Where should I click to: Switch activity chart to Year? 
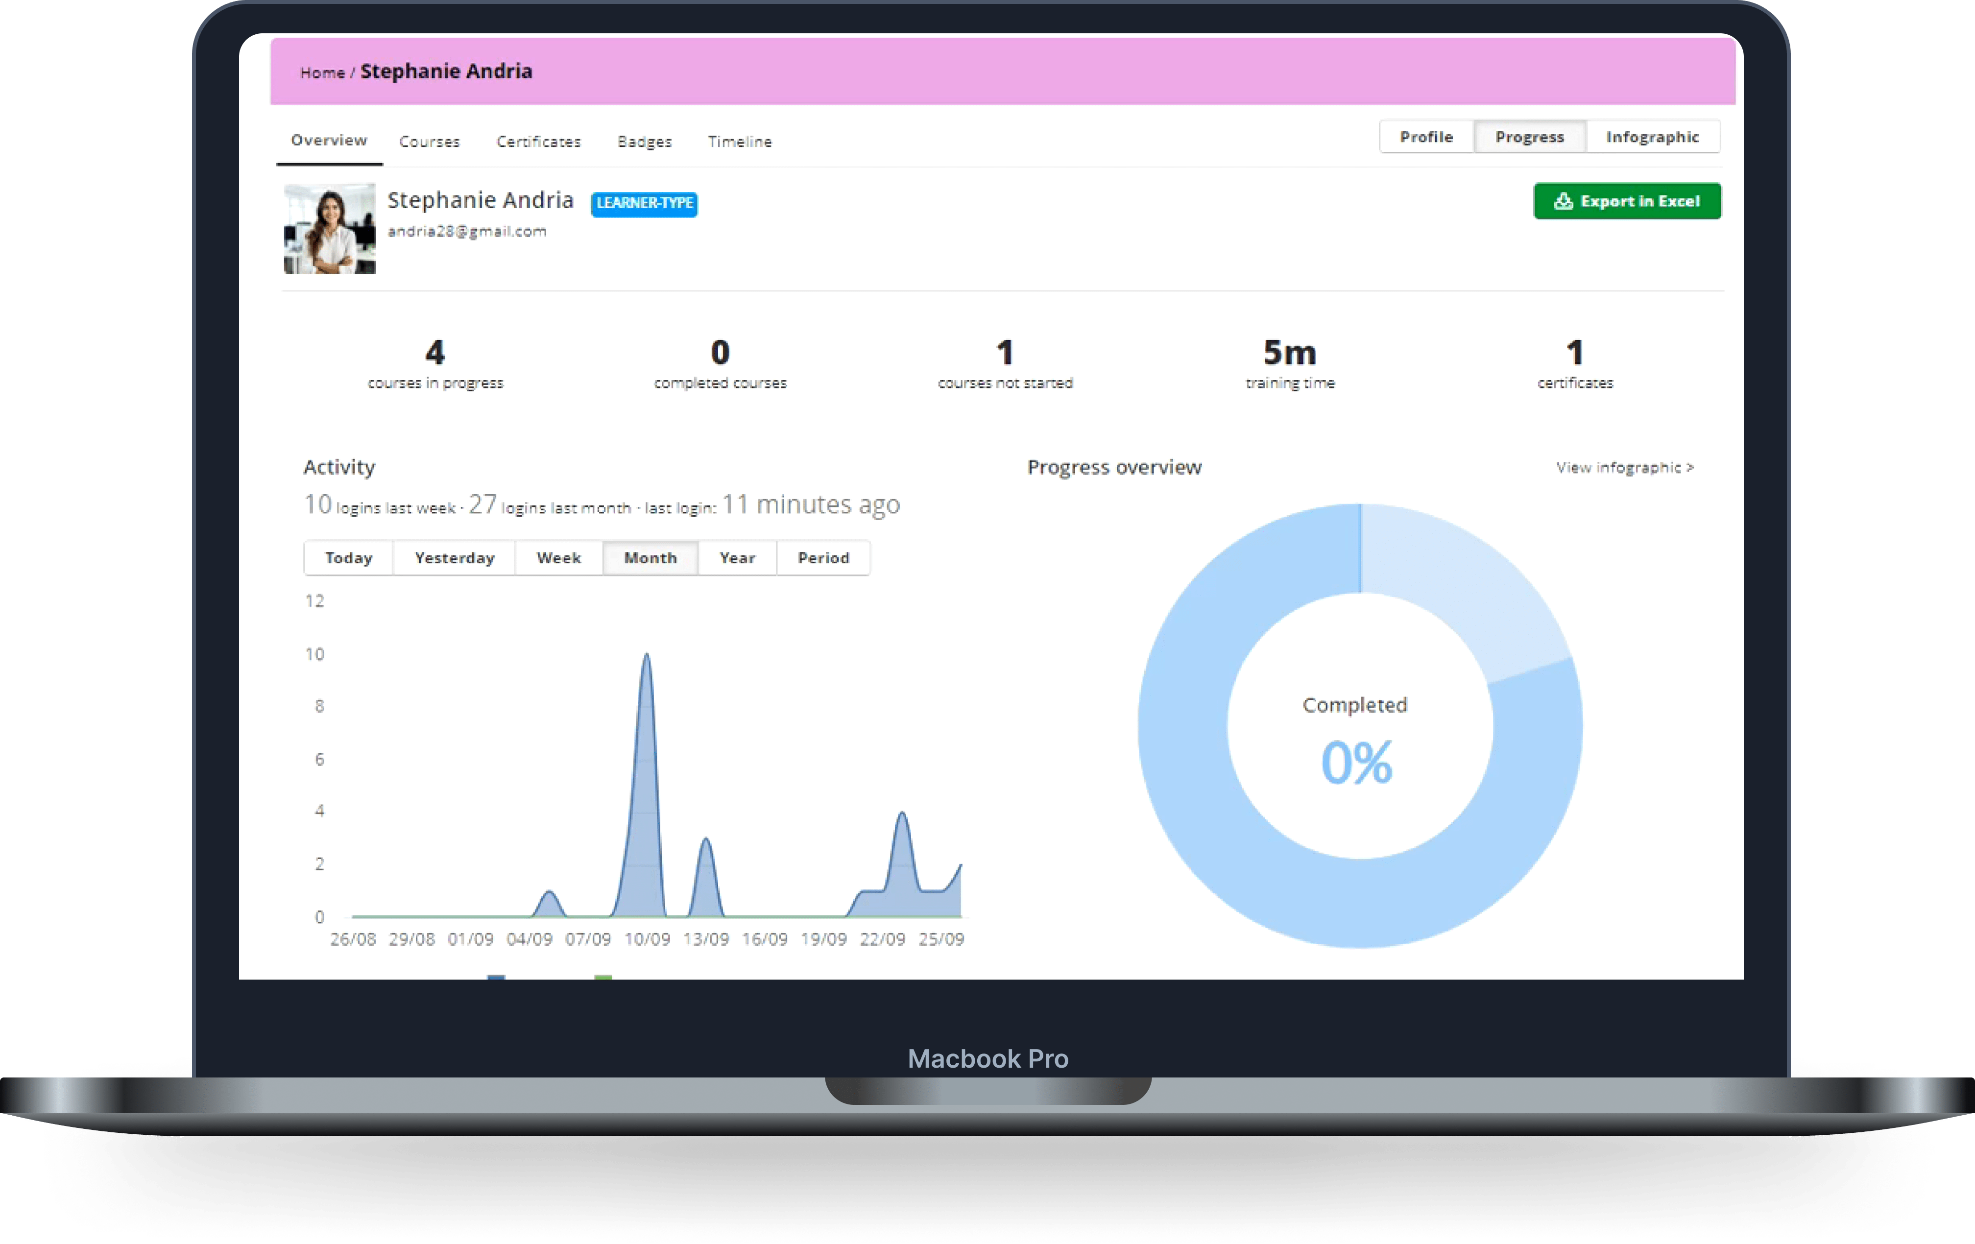pyautogui.click(x=737, y=558)
